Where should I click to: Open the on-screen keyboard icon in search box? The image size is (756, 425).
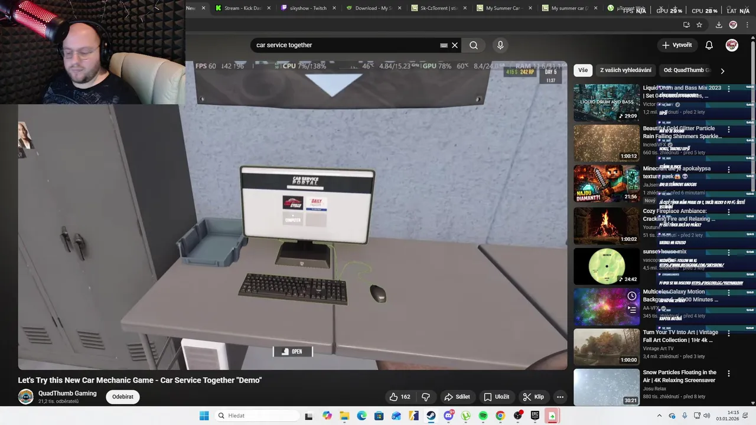tap(444, 45)
